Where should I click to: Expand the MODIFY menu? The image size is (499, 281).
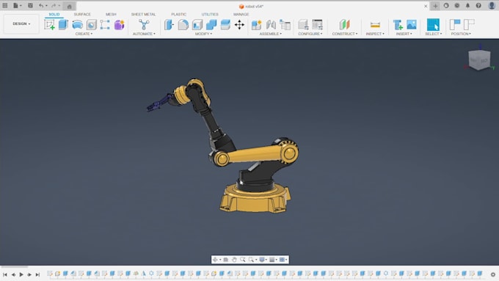[203, 34]
